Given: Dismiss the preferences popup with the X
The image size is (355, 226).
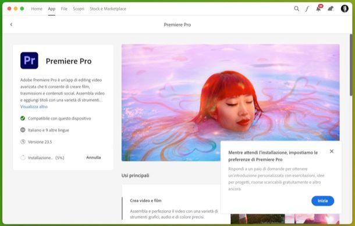Looking at the screenshot, I should (x=332, y=151).
